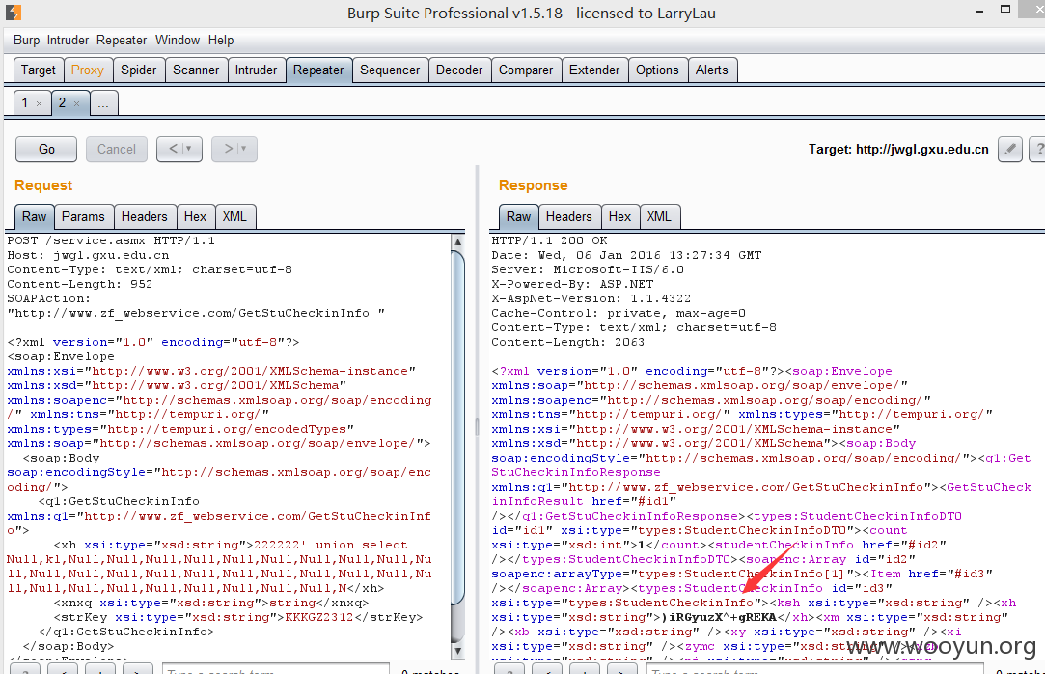Screen dimensions: 1045x674
Task: Click the Cache-Control: private response line
Action: (x=619, y=313)
